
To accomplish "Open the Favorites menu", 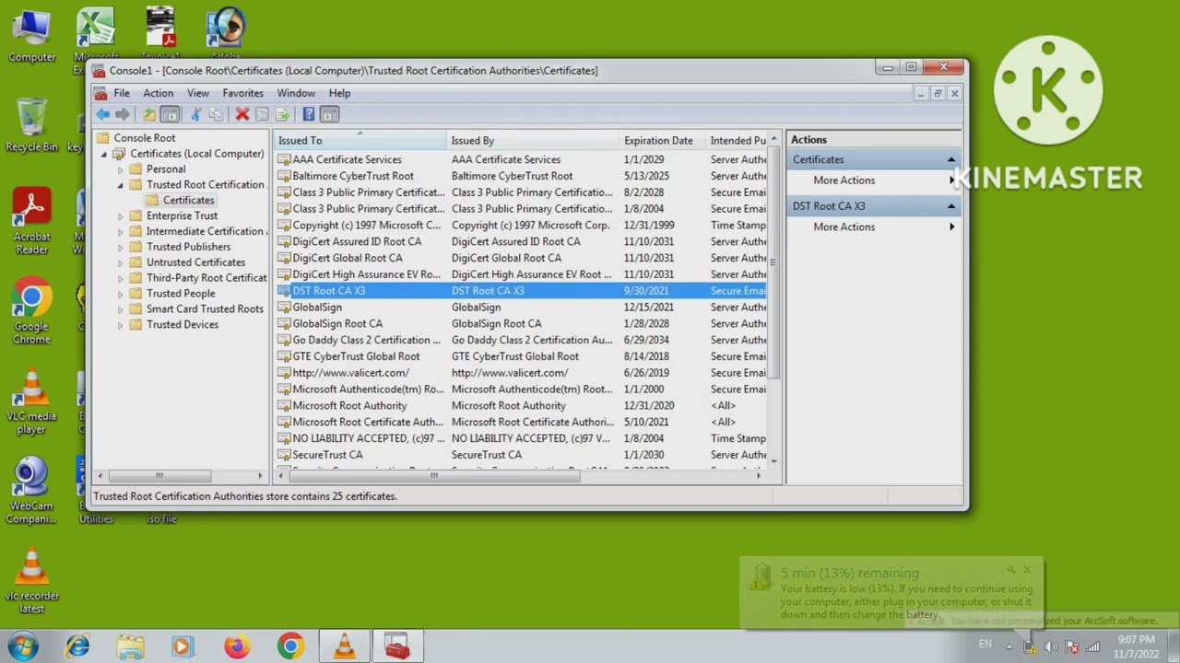I will (243, 93).
